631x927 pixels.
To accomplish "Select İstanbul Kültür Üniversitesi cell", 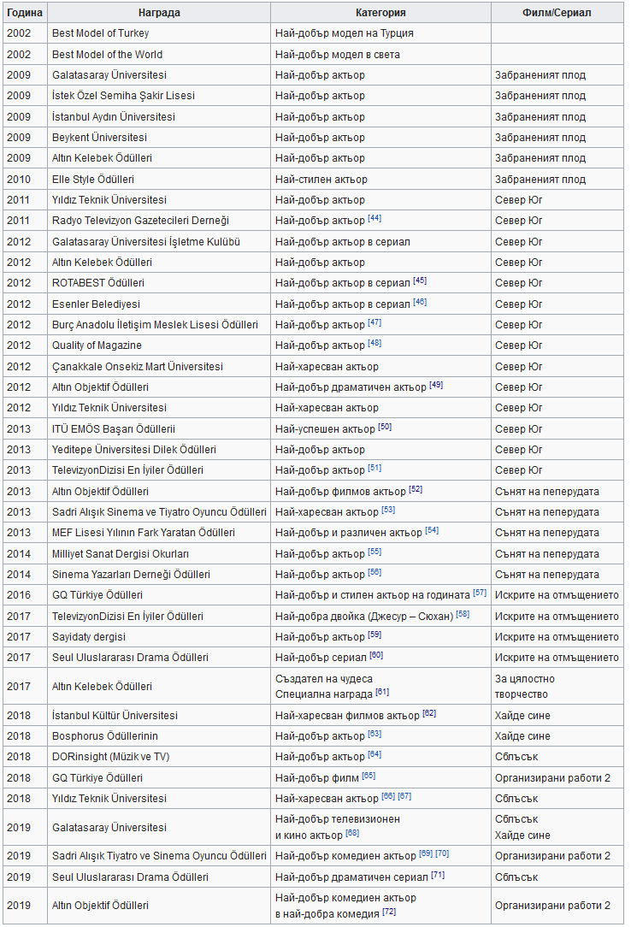I will [159, 716].
